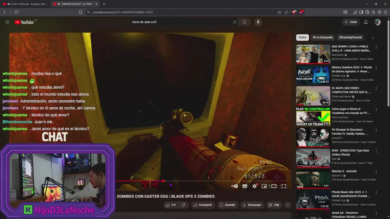Show more filter chips with right arrow
The height and width of the screenshot is (219, 390).
(x=373, y=38)
